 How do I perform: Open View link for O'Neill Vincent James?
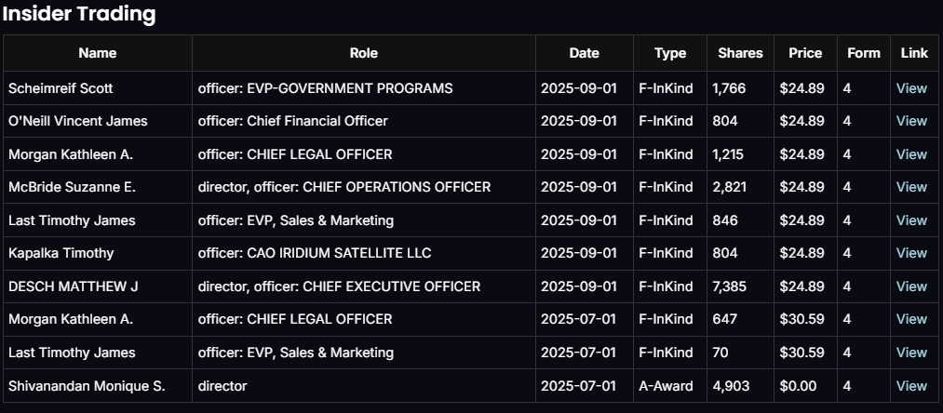pyautogui.click(x=911, y=121)
